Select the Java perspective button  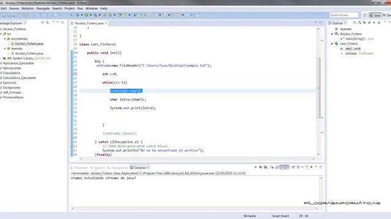[375, 15]
